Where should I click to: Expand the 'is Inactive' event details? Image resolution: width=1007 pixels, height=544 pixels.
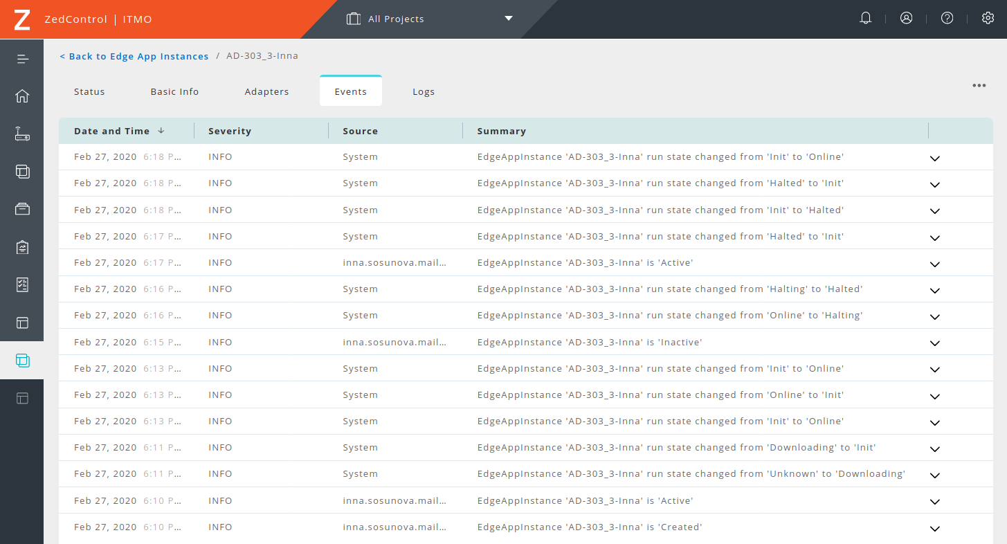point(934,343)
